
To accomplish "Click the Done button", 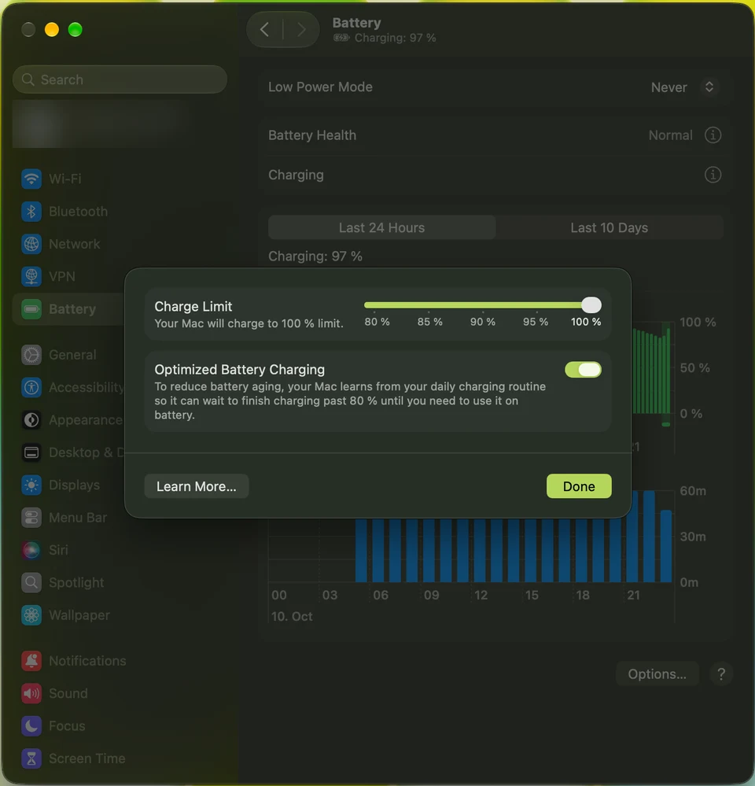I will (x=579, y=486).
